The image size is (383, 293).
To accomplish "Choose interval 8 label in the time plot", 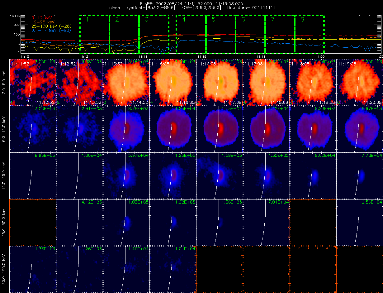I will [302, 19].
